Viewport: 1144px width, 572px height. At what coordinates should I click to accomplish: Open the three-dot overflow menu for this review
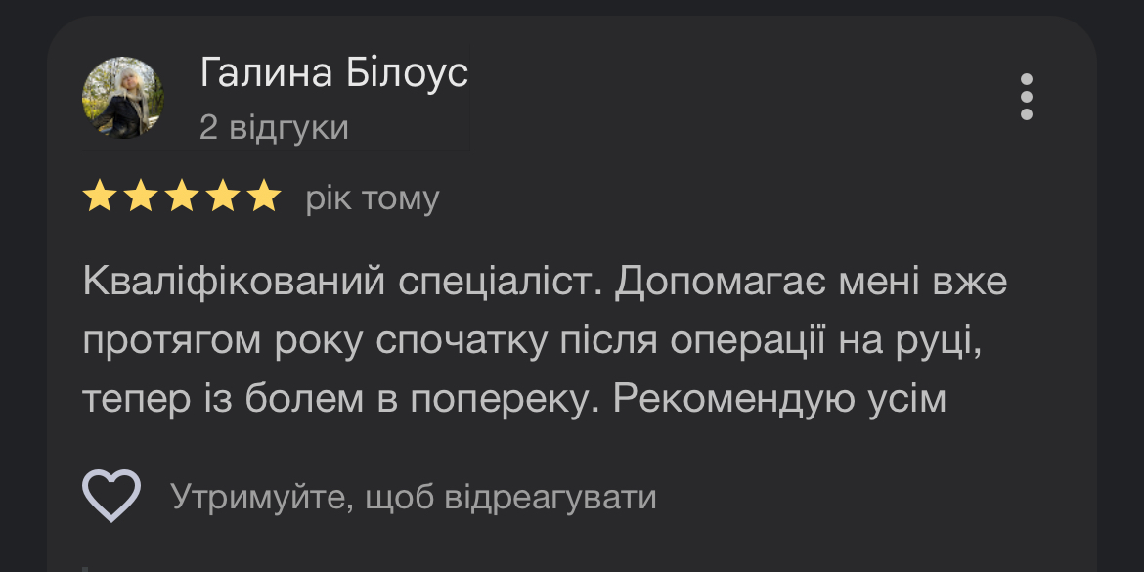pyautogui.click(x=1026, y=98)
